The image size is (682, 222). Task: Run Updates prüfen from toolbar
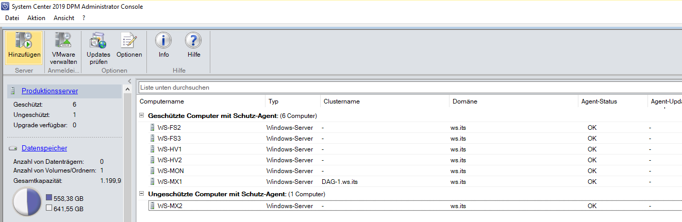click(98, 41)
